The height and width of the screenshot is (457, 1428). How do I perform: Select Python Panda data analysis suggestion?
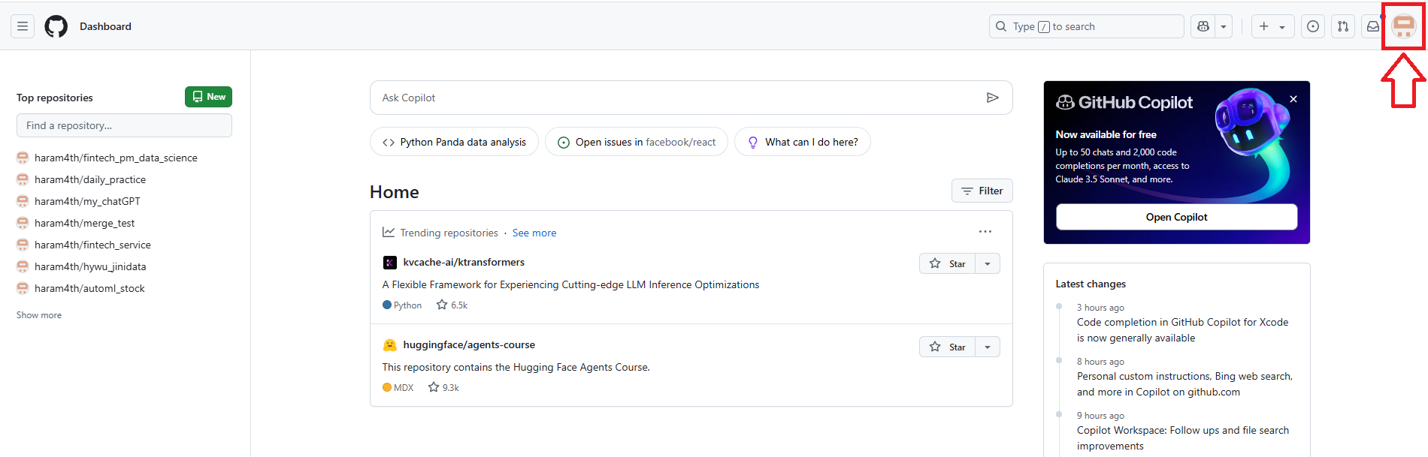pyautogui.click(x=454, y=142)
